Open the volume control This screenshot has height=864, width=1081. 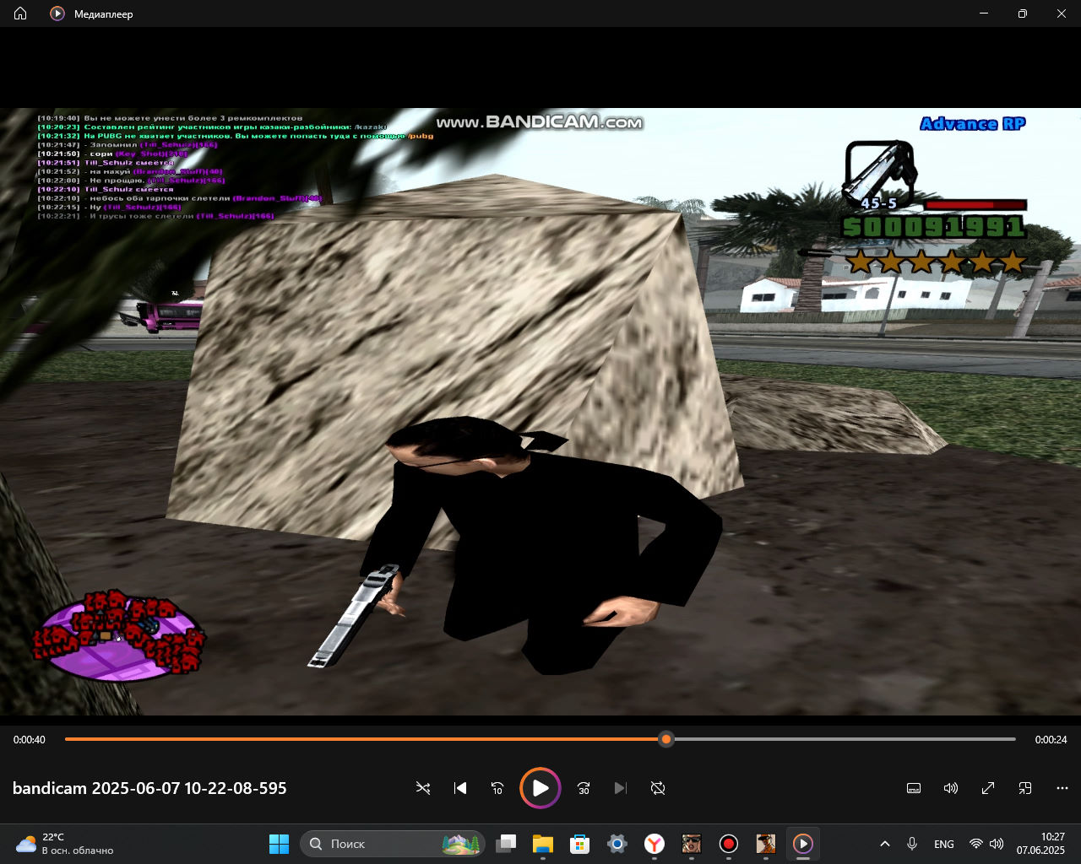tap(951, 788)
